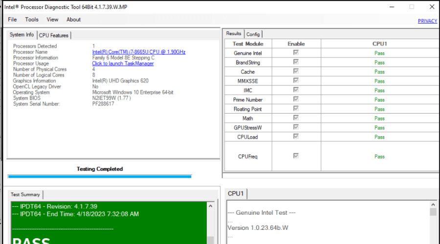The image size is (440, 244).
Task: Click the Floating Point module name
Action: point(248,109)
